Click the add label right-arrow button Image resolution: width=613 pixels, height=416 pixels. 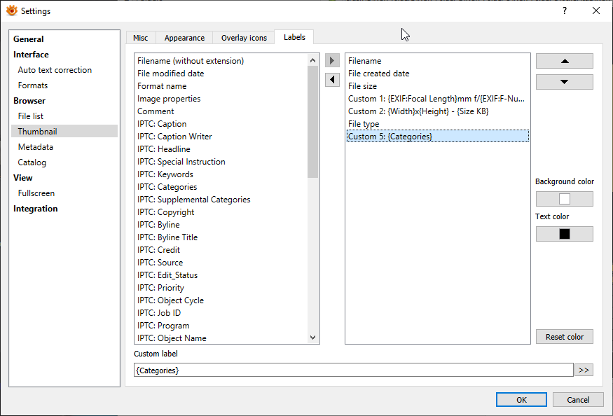(x=333, y=61)
